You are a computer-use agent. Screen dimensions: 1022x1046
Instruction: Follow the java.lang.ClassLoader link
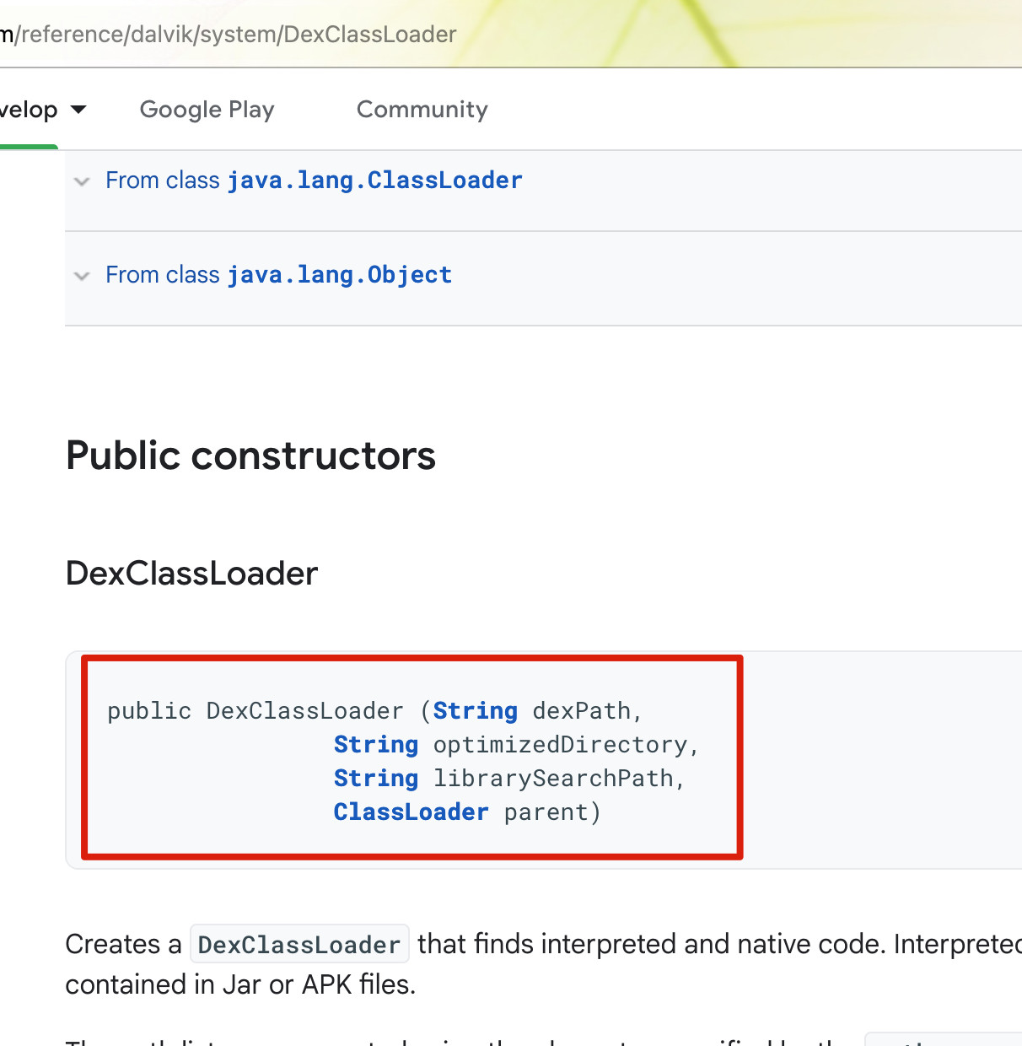[374, 181]
